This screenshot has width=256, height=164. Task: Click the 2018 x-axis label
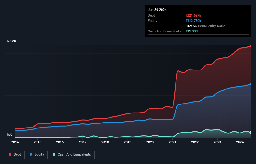click(105, 142)
